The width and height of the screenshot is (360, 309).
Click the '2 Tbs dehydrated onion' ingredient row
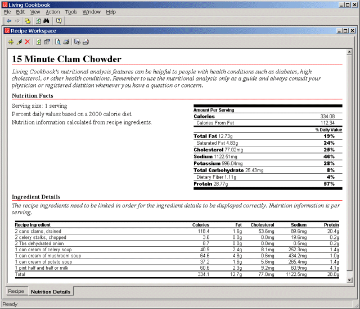(177, 243)
